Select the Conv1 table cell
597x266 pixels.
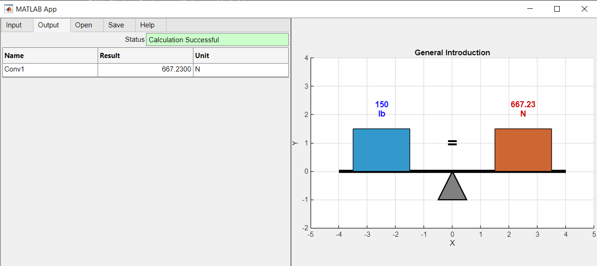pyautogui.click(x=50, y=70)
